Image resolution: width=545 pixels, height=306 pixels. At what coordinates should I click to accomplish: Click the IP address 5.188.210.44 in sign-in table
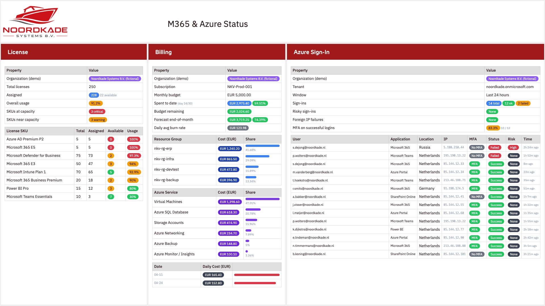click(454, 147)
